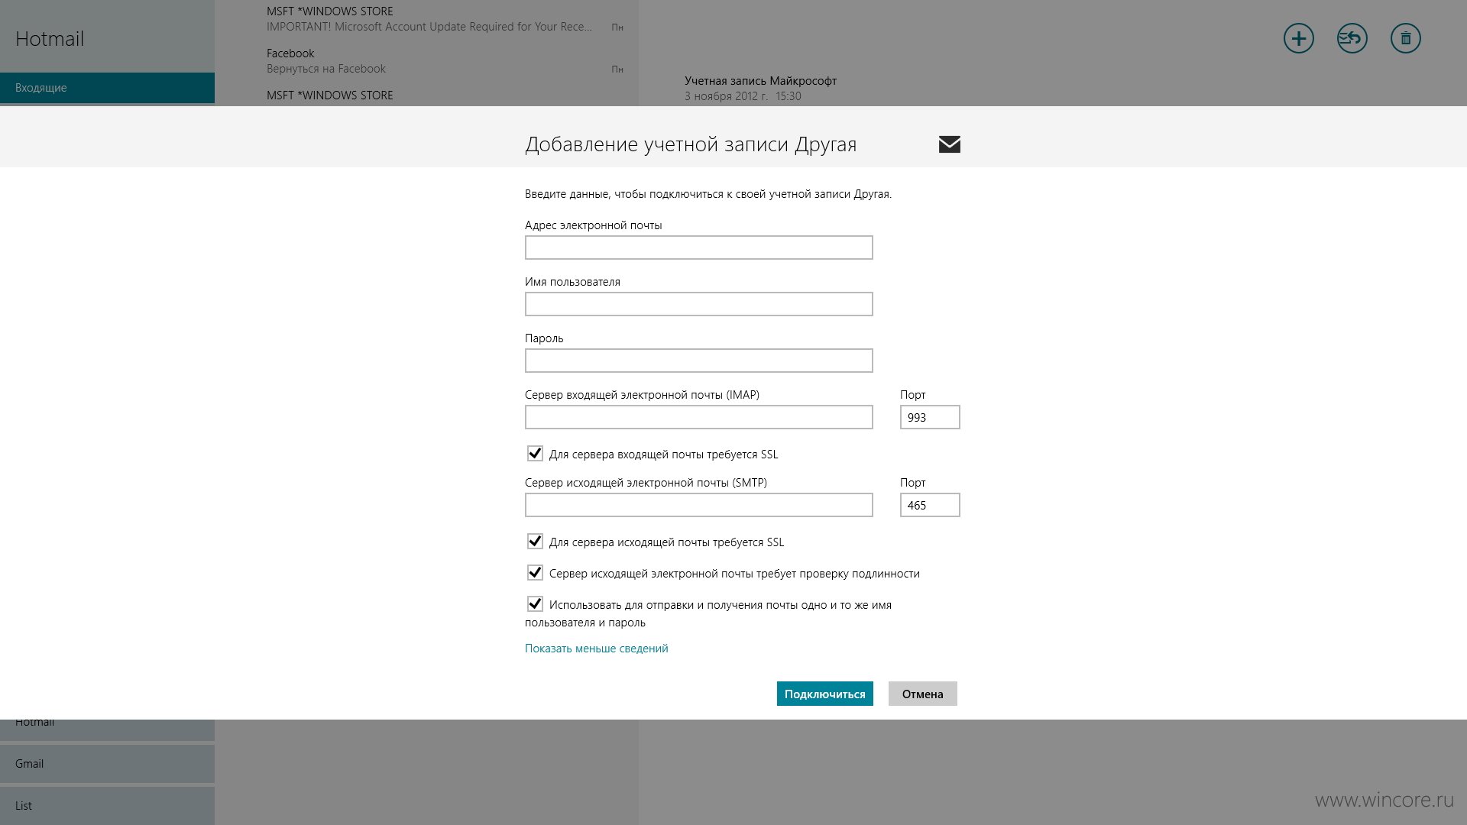This screenshot has width=1467, height=825.
Task: Focus the email address input field
Action: (698, 247)
